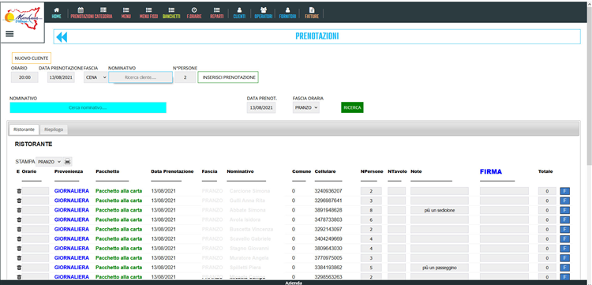Click the Provenienza column header
This screenshot has width=592, height=285.
coord(69,171)
